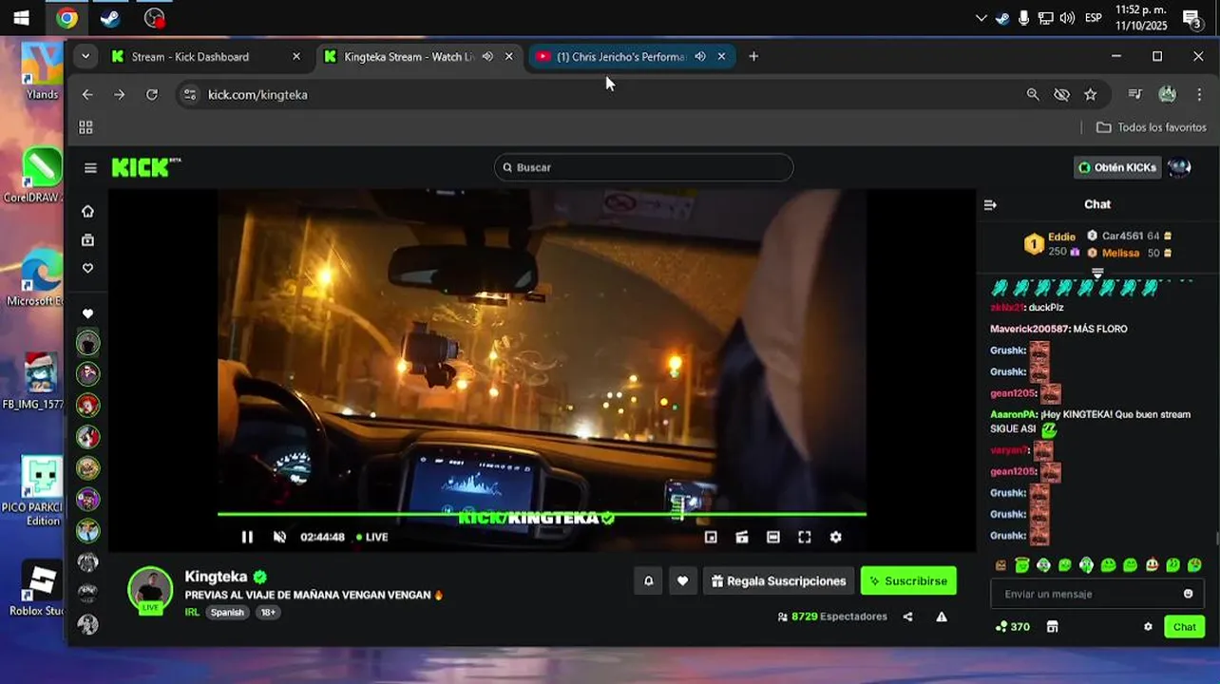Image resolution: width=1220 pixels, height=684 pixels.
Task: View site information icon in address bar
Action: 189,94
